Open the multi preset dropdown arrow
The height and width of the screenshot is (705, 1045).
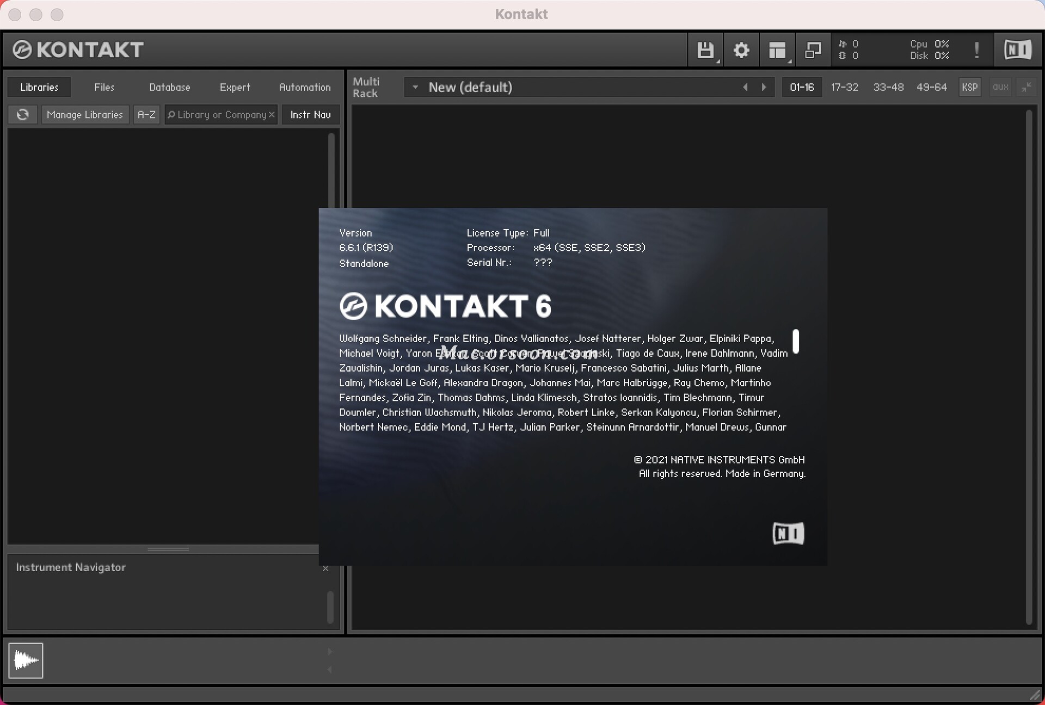click(415, 87)
